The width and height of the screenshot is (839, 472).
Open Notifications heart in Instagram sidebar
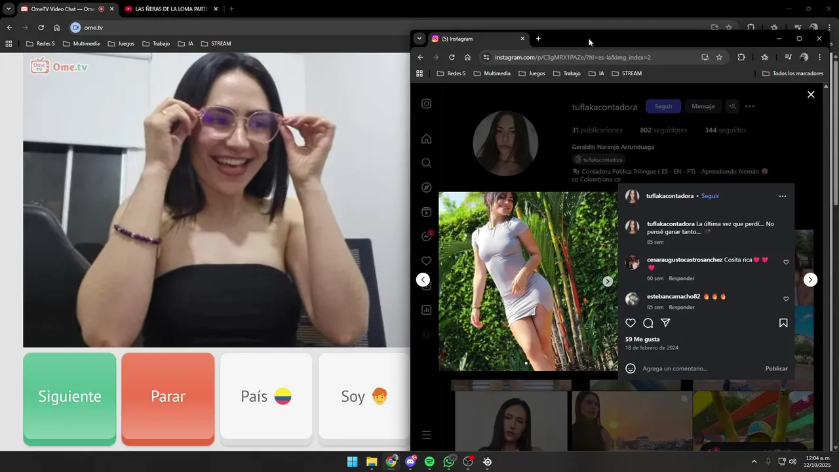pos(426,261)
